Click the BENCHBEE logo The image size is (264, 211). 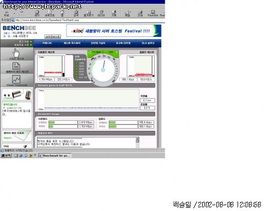(20, 28)
